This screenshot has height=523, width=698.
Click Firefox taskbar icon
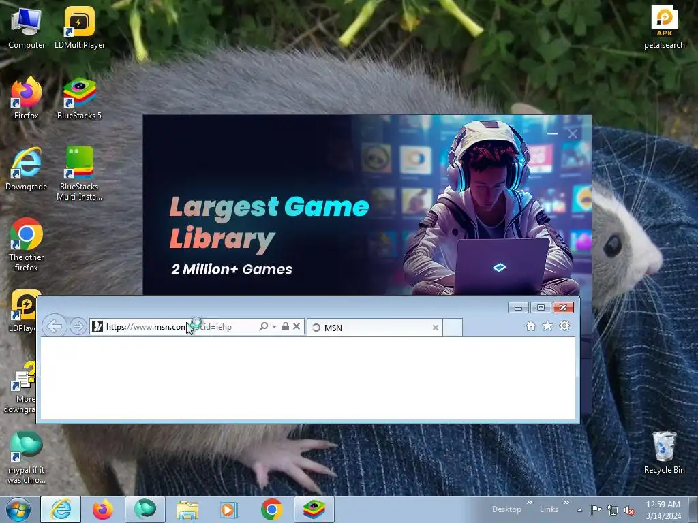(103, 509)
